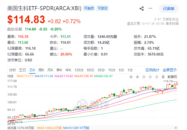Viewport: 187px width, 130px height.
Task: Open the 区间统计 link
Action: click(152, 70)
